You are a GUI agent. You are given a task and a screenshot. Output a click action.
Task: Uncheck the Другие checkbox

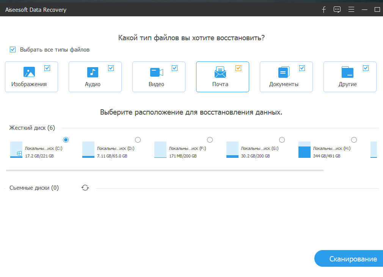(x=366, y=68)
